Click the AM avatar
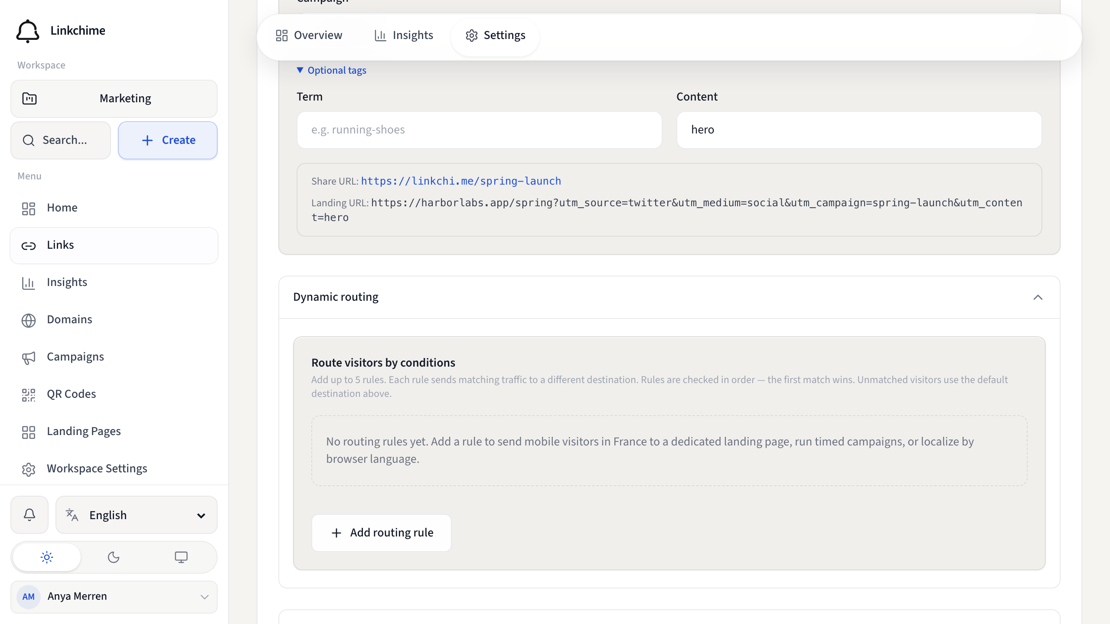 coord(29,597)
